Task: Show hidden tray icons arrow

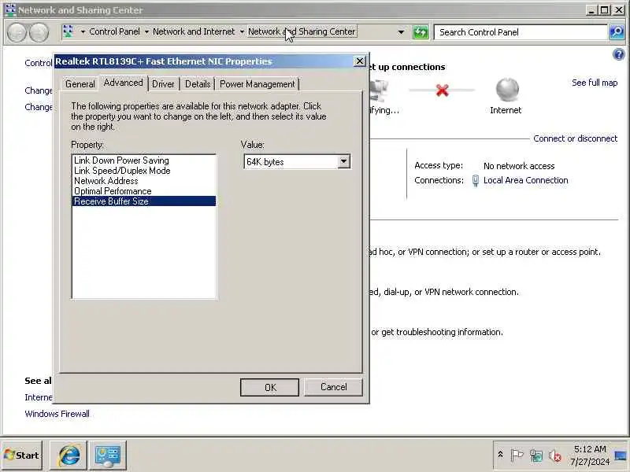Action: click(x=500, y=455)
